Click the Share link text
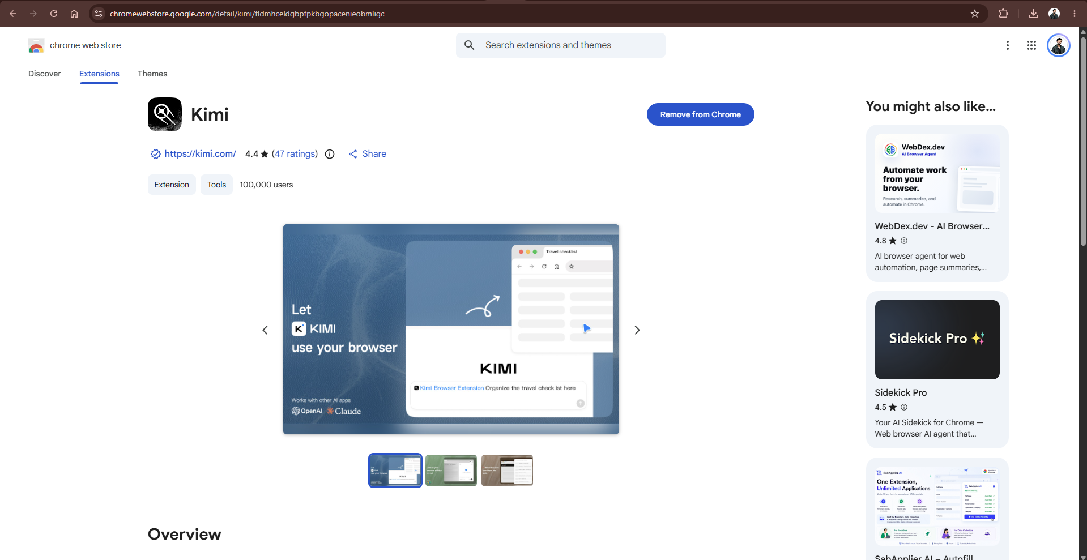Image resolution: width=1087 pixels, height=560 pixels. pos(374,154)
